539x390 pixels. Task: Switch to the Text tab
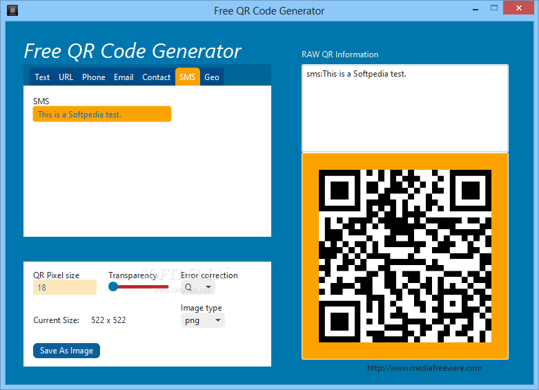(x=42, y=77)
